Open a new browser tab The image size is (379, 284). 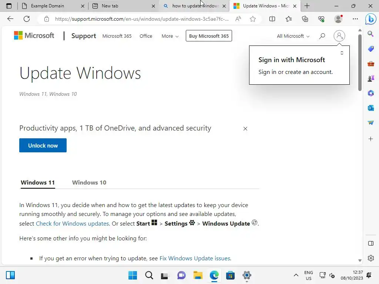[307, 6]
